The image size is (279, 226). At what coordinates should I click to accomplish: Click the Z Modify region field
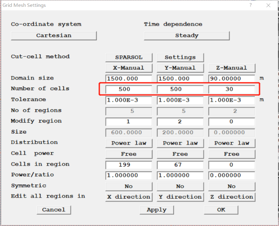231,122
